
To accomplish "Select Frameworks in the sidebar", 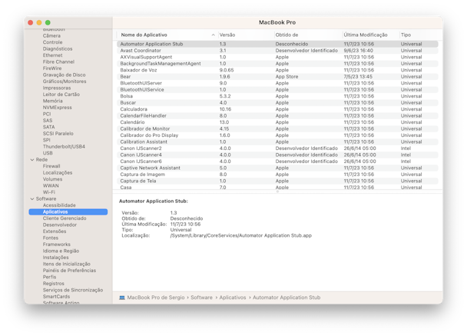I will coord(56,245).
